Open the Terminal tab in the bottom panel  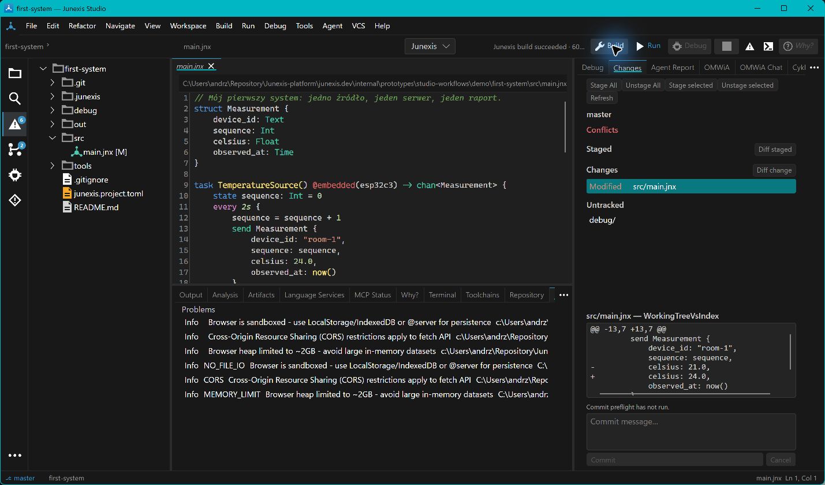[442, 295]
